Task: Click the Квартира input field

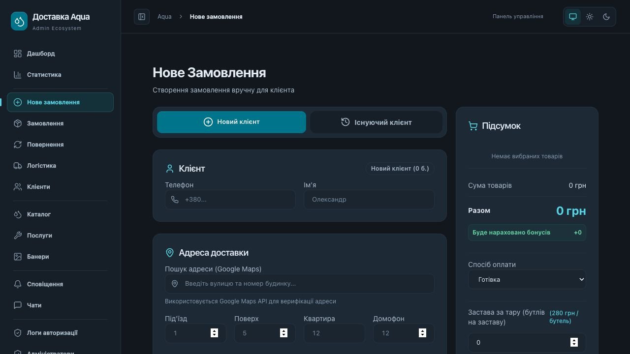Action: (334, 333)
